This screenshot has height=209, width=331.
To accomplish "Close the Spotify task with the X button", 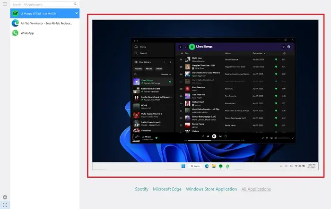I will tap(77, 13).
